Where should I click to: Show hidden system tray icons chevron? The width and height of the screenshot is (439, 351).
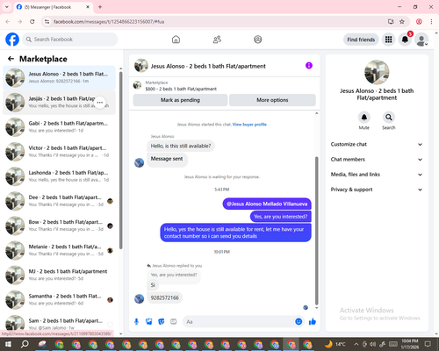pos(356,344)
